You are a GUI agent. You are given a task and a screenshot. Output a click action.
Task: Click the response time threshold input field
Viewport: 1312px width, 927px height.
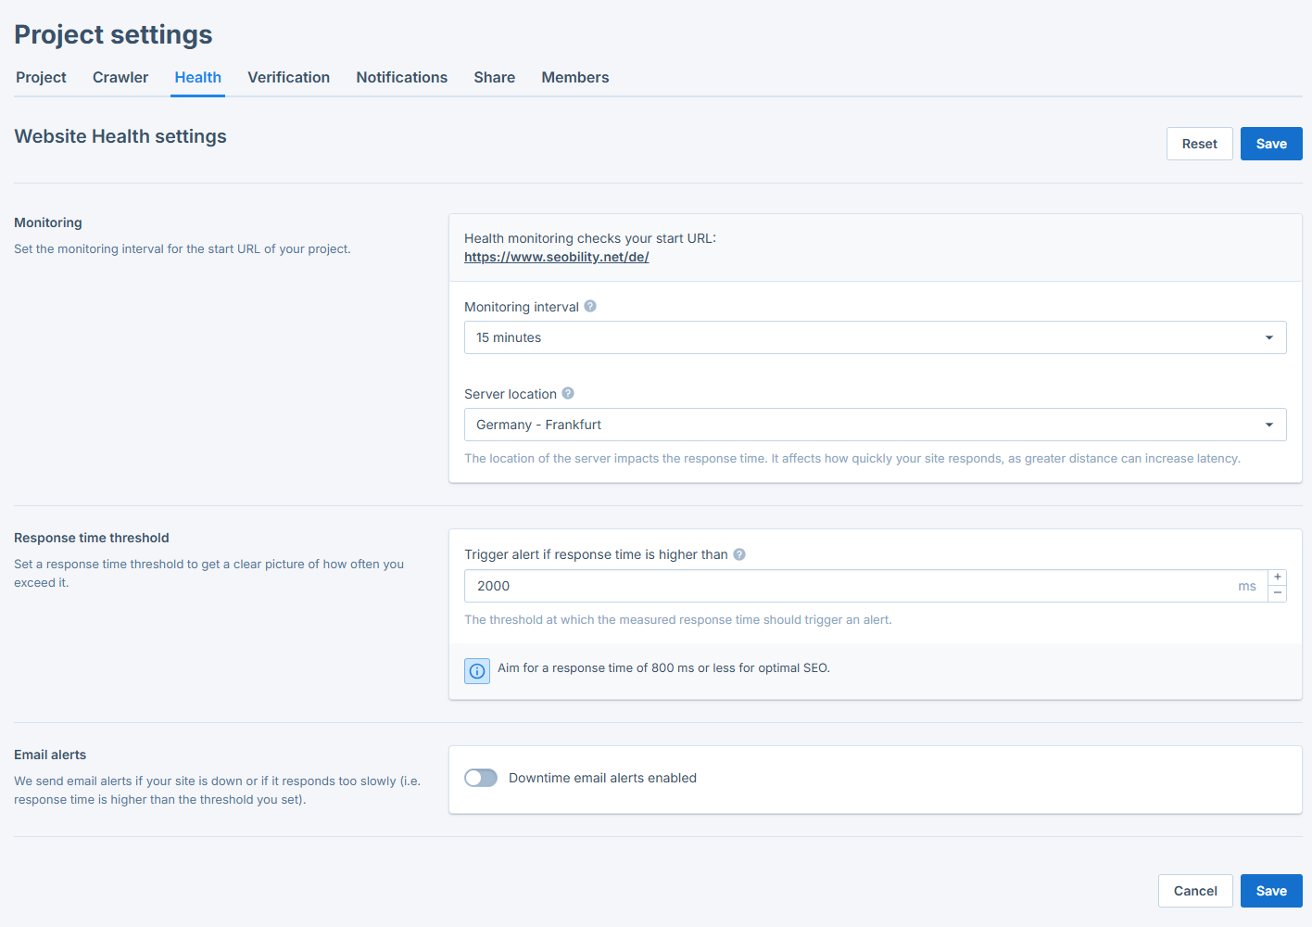click(834, 586)
